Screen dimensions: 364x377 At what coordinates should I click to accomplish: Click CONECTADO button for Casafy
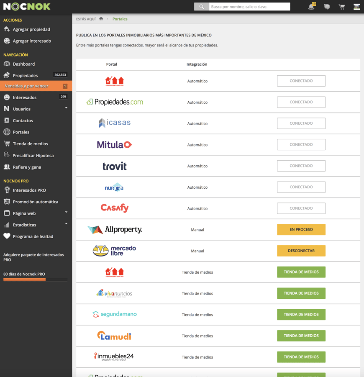point(301,208)
